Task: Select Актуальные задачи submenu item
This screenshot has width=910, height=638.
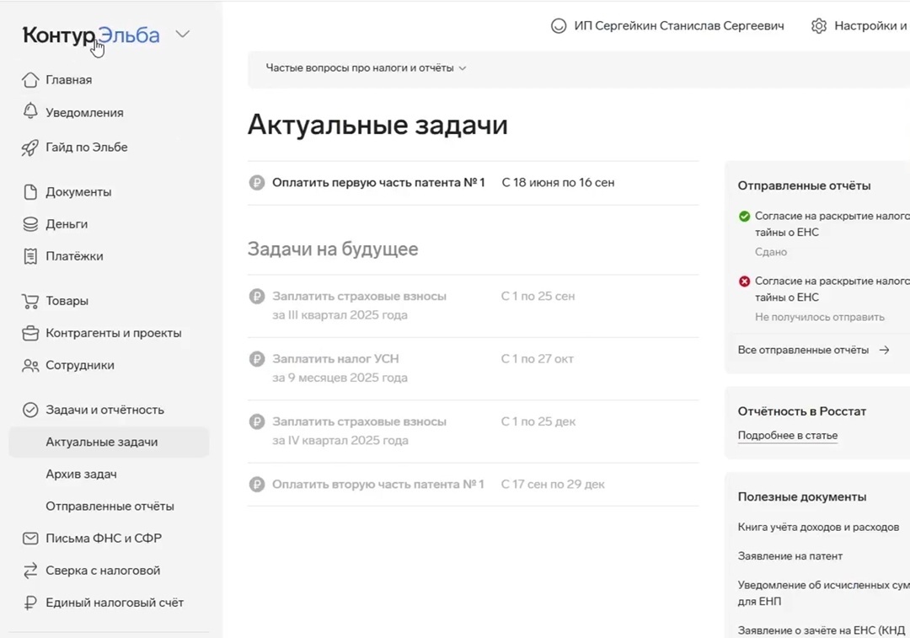Action: [109, 442]
